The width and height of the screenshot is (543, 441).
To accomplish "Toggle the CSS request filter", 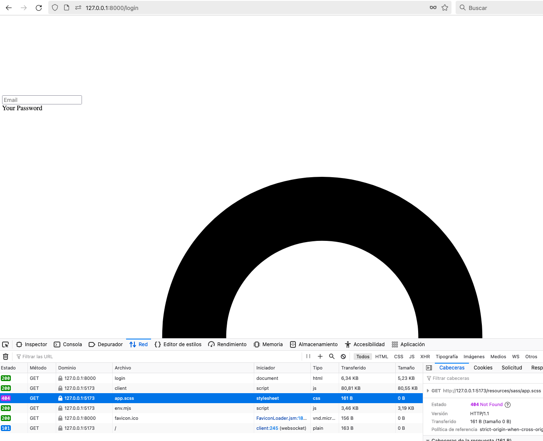I will 398,357.
